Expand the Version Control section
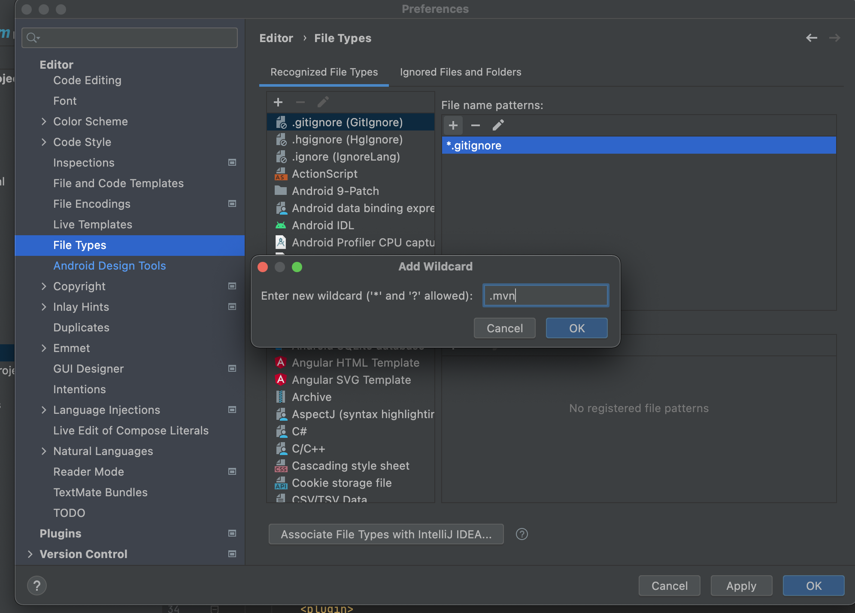The width and height of the screenshot is (855, 613). coord(30,554)
